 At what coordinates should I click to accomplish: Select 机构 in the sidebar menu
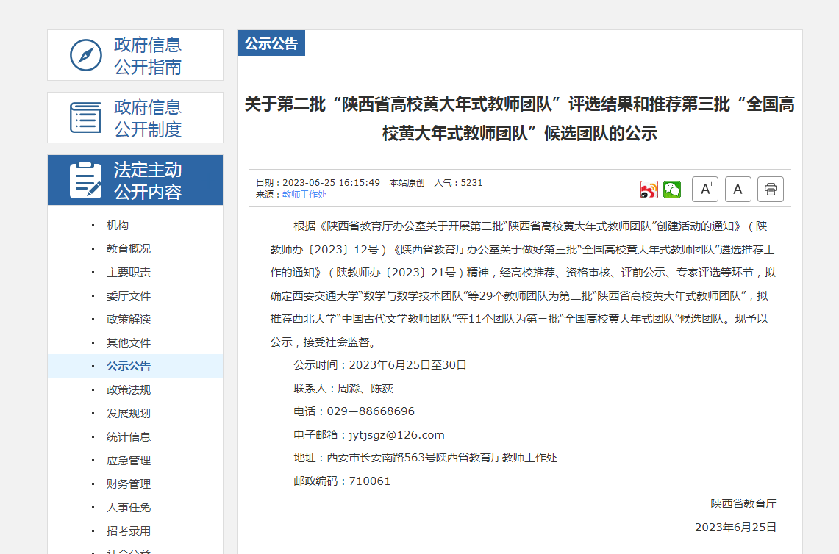pos(118,226)
